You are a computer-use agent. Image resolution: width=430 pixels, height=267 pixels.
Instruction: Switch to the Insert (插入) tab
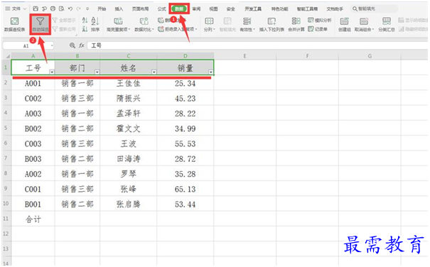119,9
